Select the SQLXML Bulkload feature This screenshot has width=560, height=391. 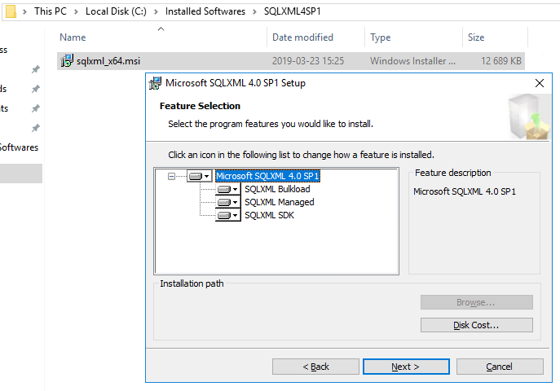pos(277,189)
